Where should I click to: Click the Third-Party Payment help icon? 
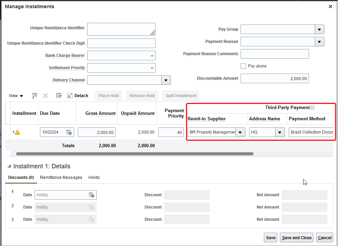312,108
